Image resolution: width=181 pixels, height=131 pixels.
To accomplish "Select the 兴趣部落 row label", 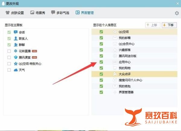I will (x=125, y=50).
